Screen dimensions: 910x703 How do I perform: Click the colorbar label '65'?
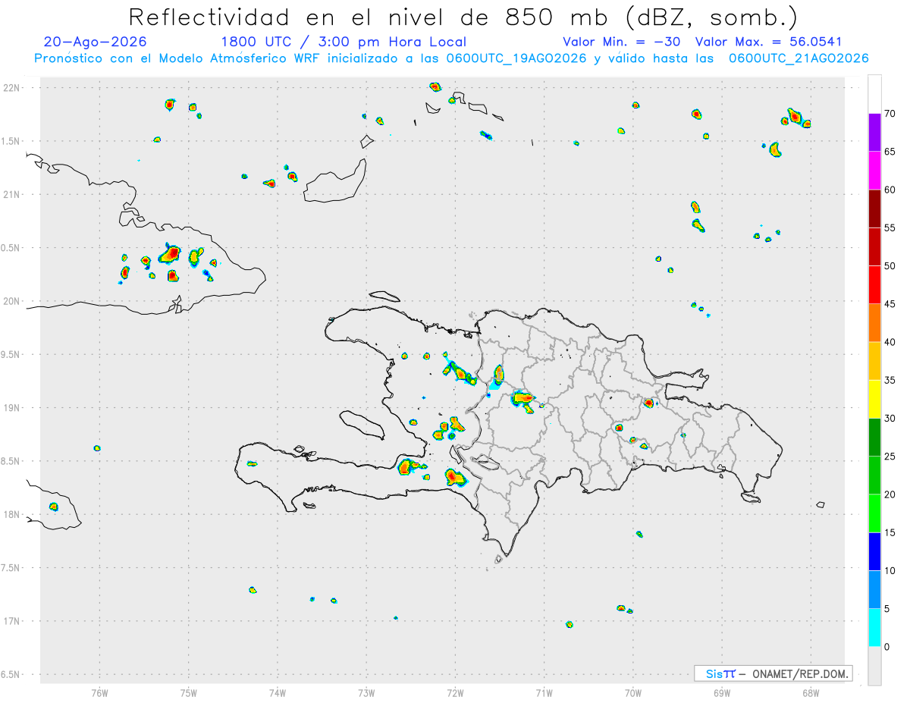[x=890, y=152]
